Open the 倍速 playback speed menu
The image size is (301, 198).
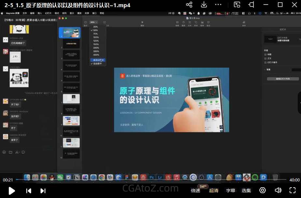click(195, 191)
